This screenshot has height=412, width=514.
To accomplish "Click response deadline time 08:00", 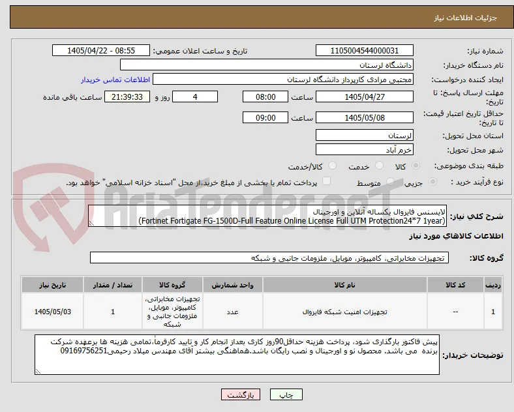I will coord(265,96).
